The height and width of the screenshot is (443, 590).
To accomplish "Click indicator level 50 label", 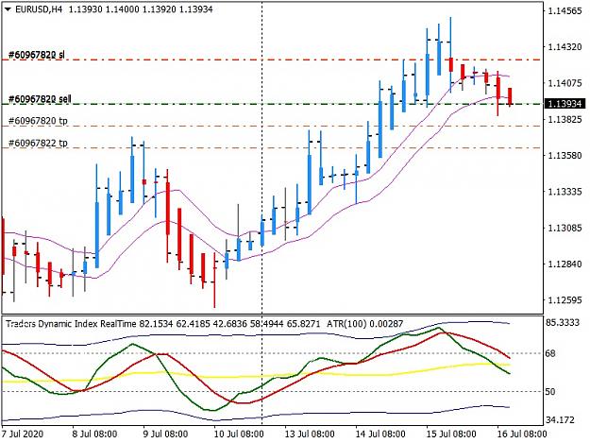I will 550,392.
